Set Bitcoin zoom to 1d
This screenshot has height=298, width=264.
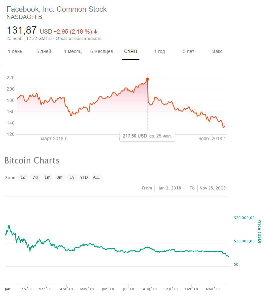coord(23,177)
